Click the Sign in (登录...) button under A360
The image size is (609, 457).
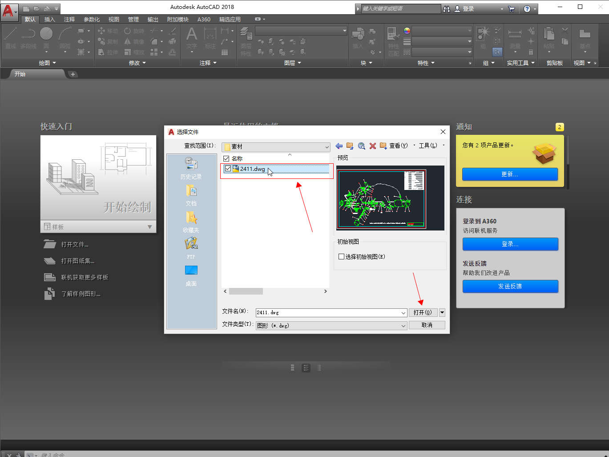[x=510, y=244]
